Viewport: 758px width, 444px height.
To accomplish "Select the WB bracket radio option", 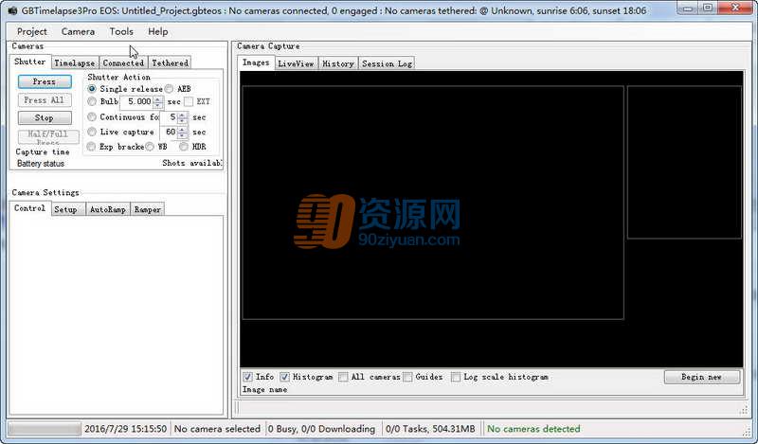I will click(x=150, y=147).
